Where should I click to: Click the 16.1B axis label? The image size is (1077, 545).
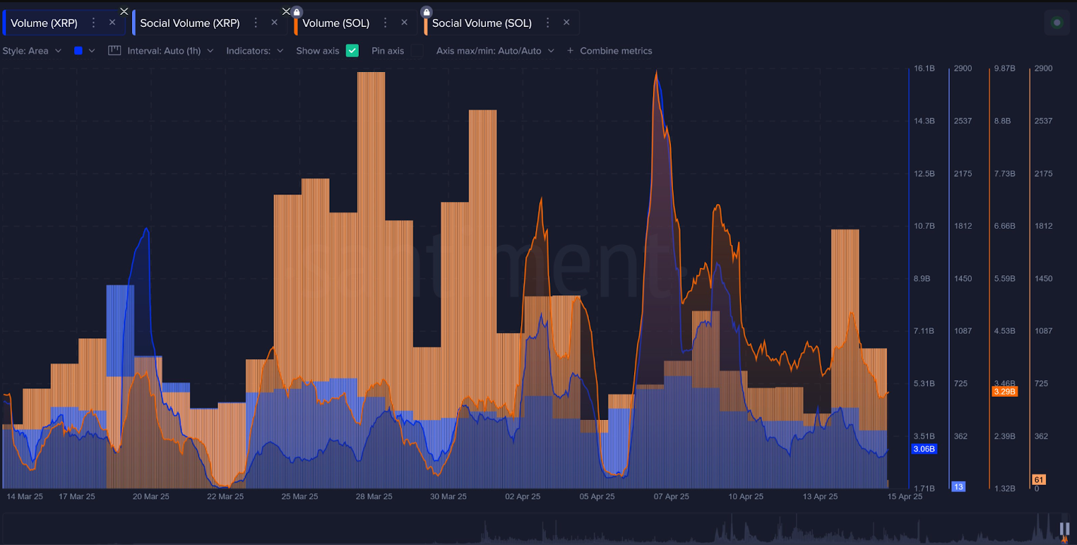point(924,69)
